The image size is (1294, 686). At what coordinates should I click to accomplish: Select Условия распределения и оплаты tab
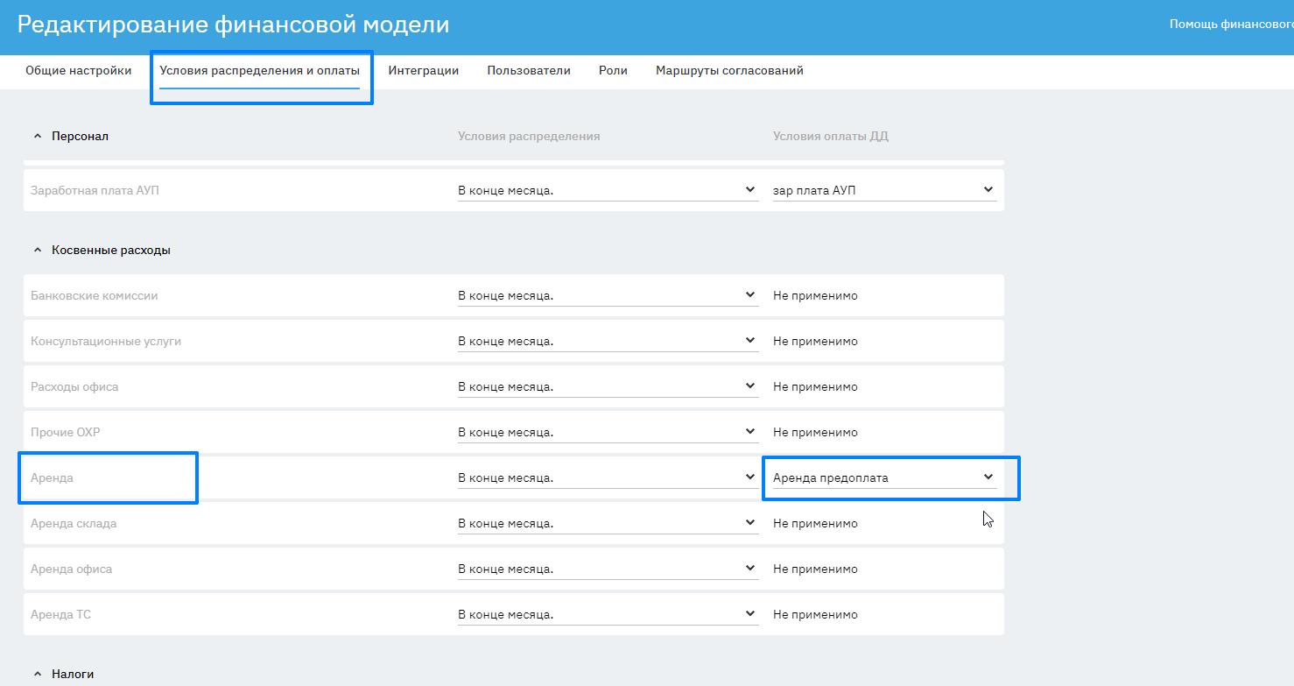[259, 71]
